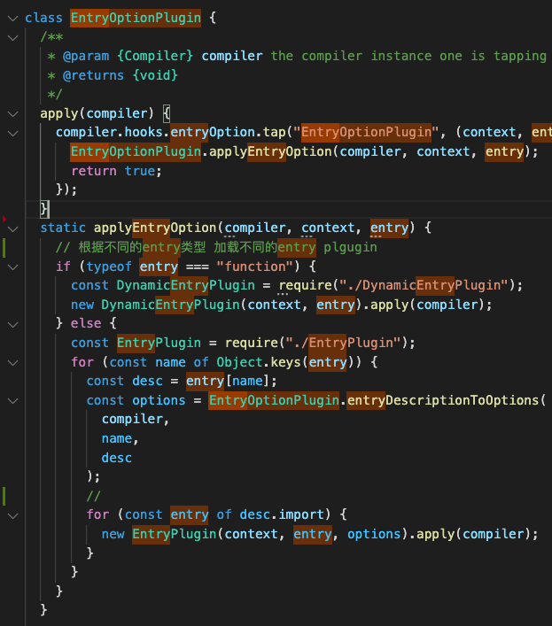
Task: Click the 'true' literal
Action: coord(140,171)
